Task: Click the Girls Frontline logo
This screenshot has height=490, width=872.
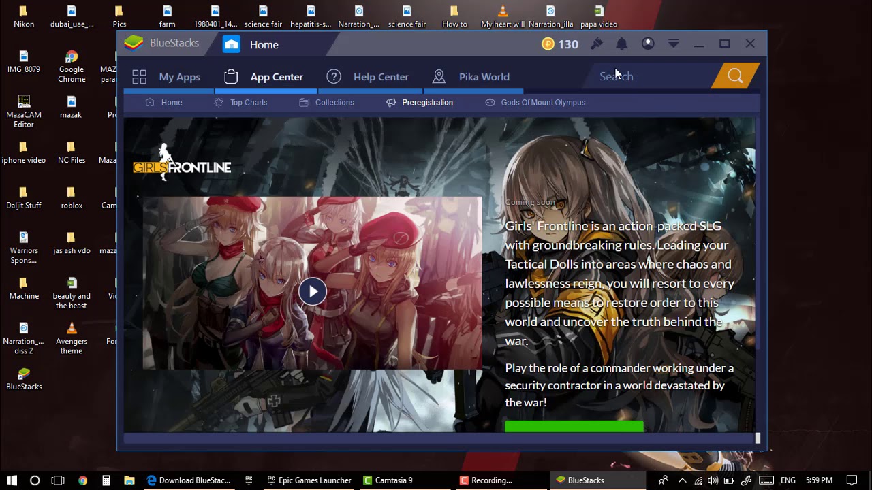Action: (x=182, y=163)
